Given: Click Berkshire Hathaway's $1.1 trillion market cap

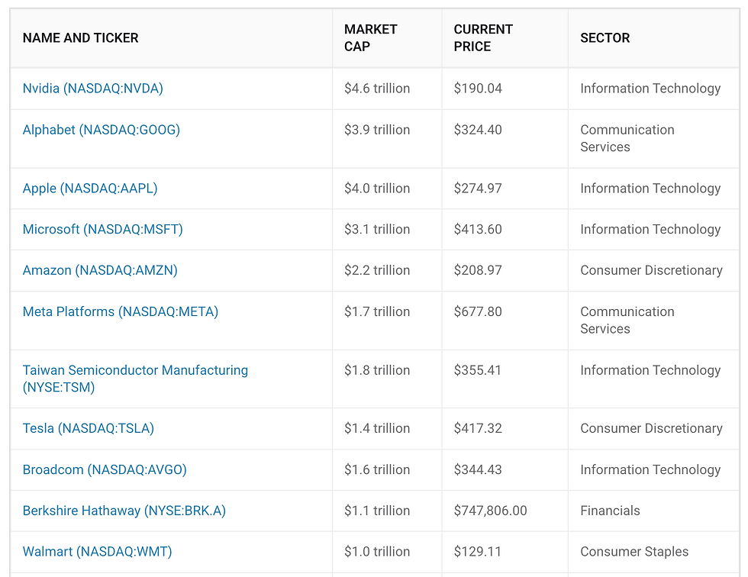Looking at the screenshot, I should pos(377,511).
